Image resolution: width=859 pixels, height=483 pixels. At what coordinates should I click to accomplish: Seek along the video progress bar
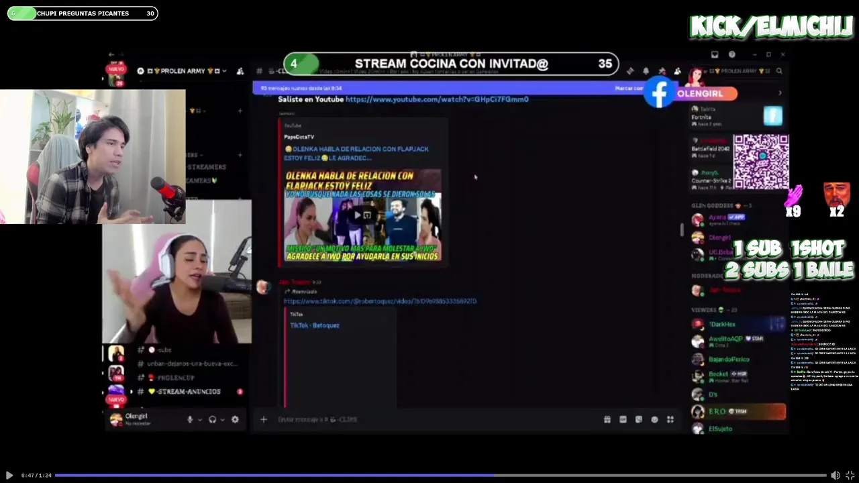point(440,475)
